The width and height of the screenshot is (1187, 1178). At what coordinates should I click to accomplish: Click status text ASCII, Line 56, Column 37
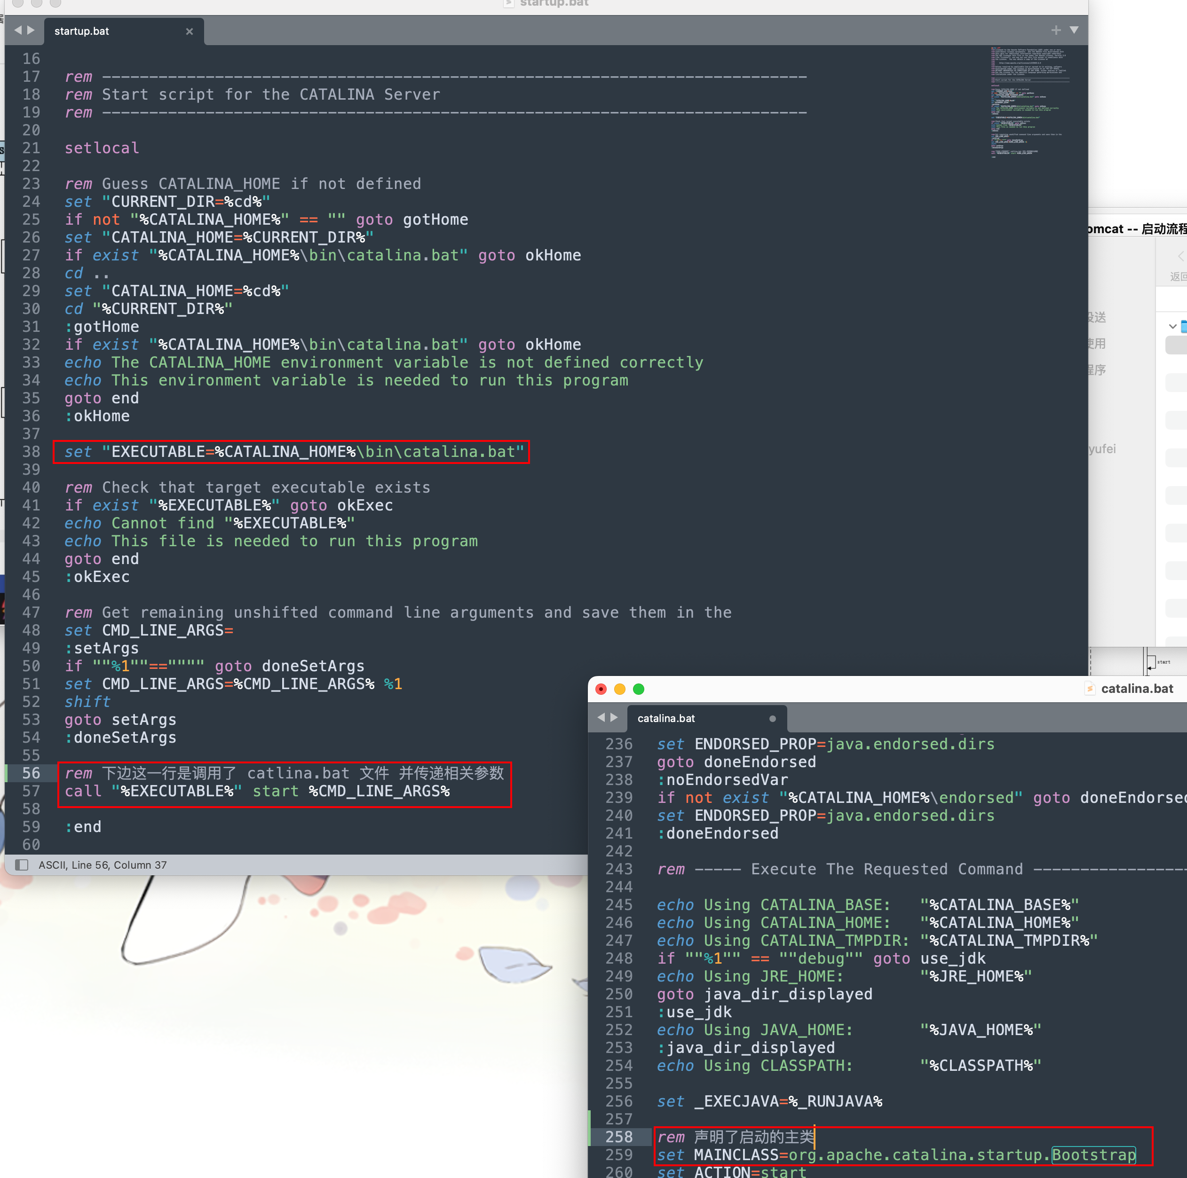[103, 865]
